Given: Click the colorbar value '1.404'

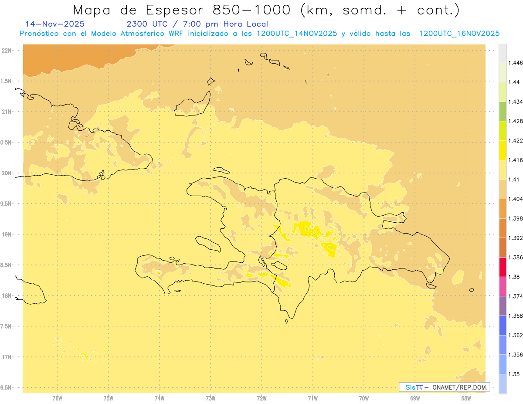Looking at the screenshot, I should pos(515,199).
